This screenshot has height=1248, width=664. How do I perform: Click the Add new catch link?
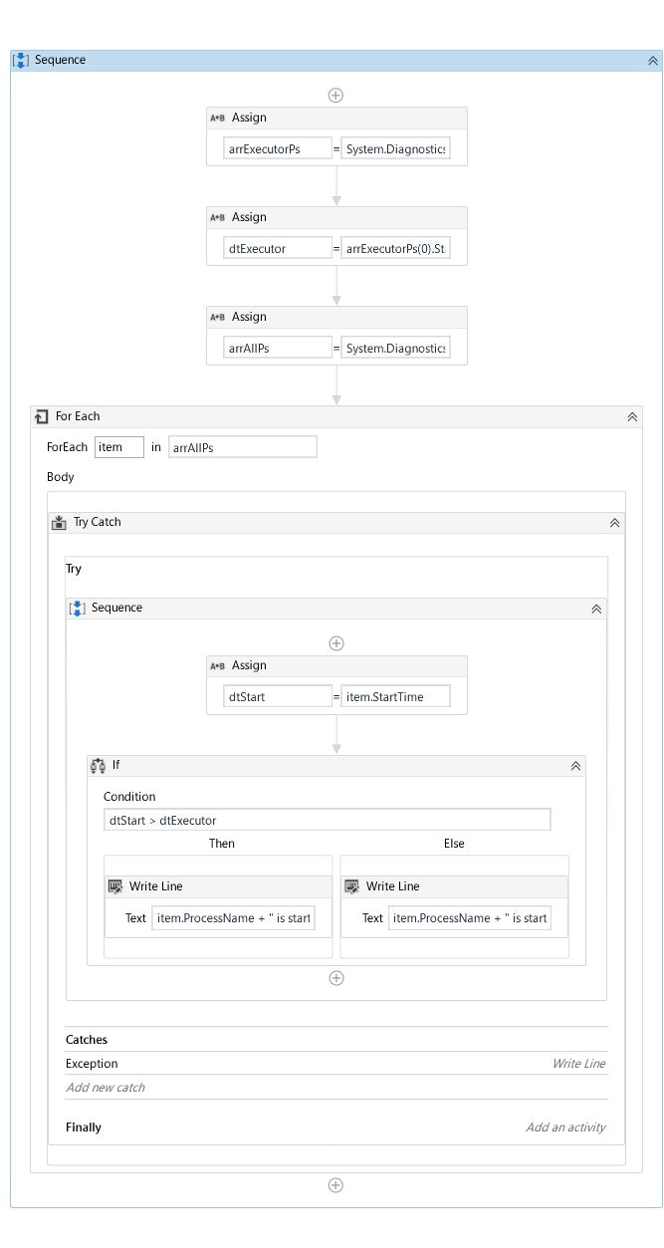coord(106,1088)
